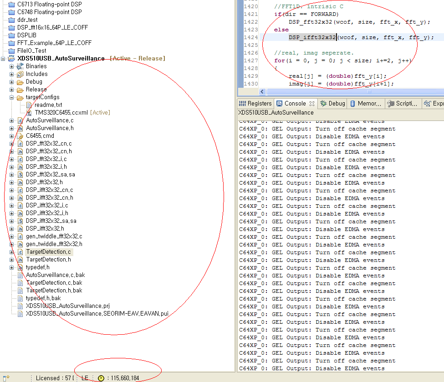
Task: Click the editor horizontal scrollbar thumb
Action: coord(355,91)
